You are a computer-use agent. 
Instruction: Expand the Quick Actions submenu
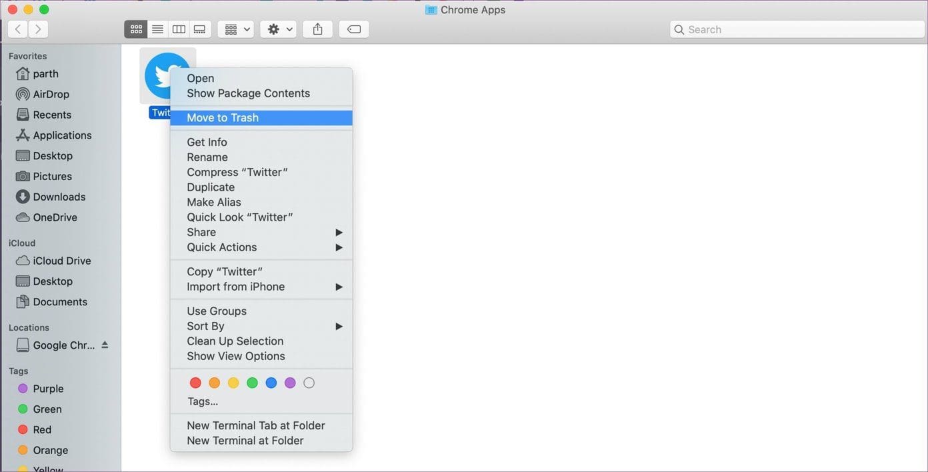tap(261, 247)
